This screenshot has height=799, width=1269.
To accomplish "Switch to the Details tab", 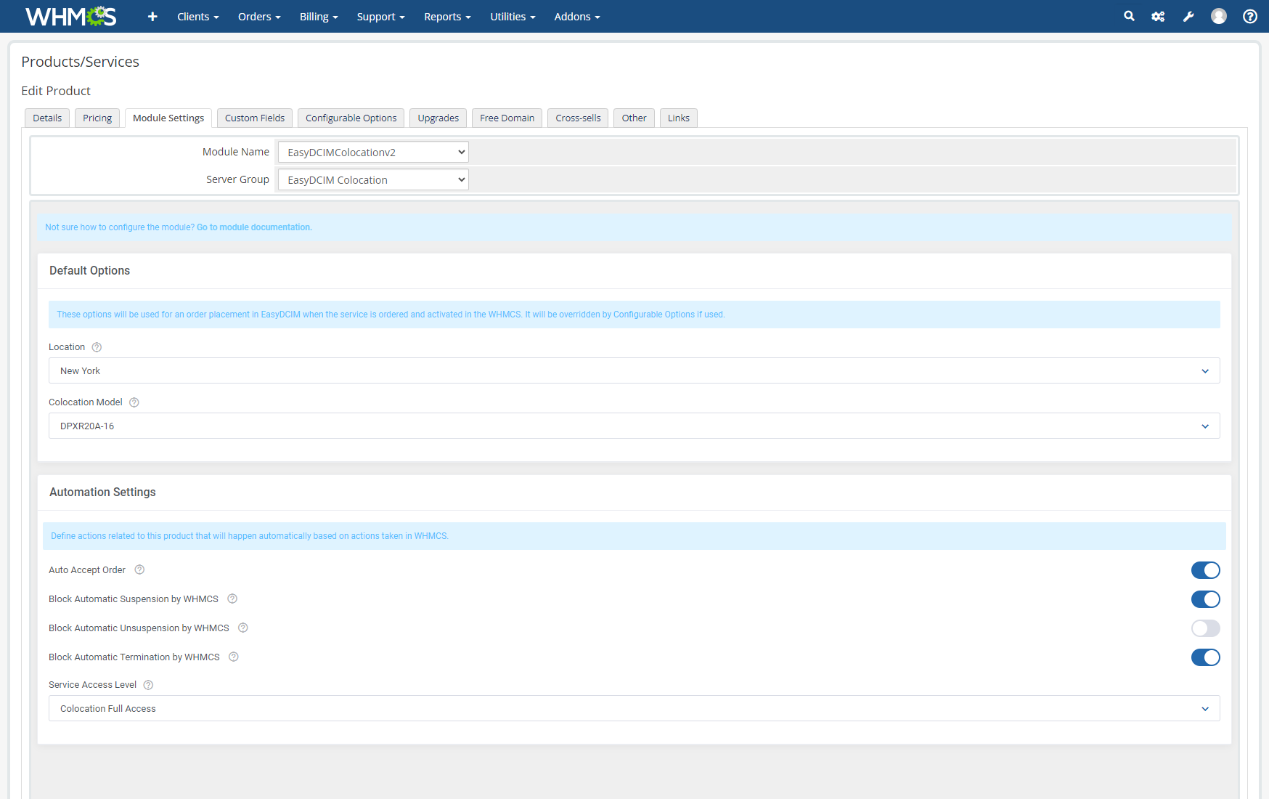I will coord(47,118).
